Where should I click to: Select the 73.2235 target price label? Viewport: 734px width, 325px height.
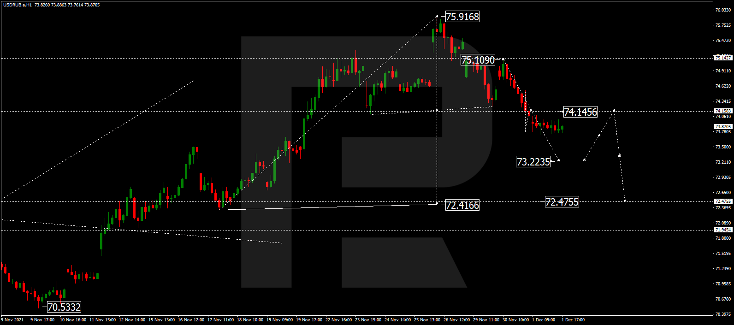tap(533, 162)
